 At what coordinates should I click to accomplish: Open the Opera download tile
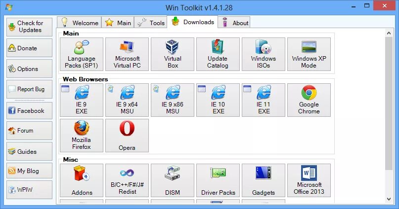pyautogui.click(x=127, y=136)
